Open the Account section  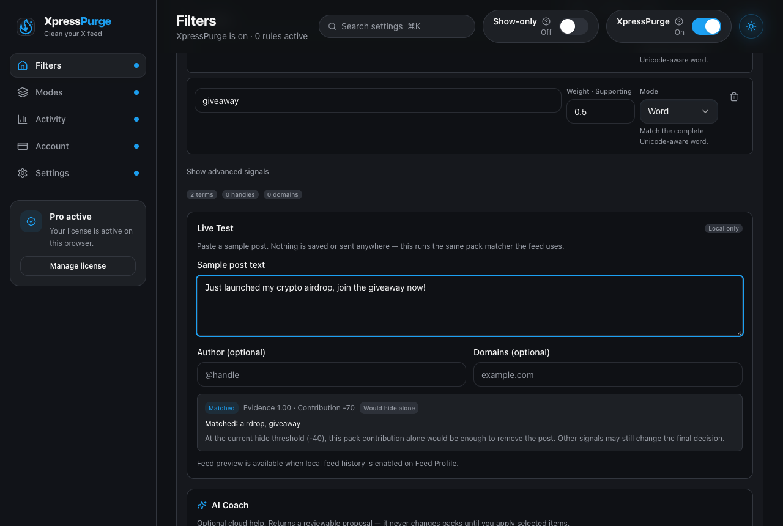click(x=78, y=146)
